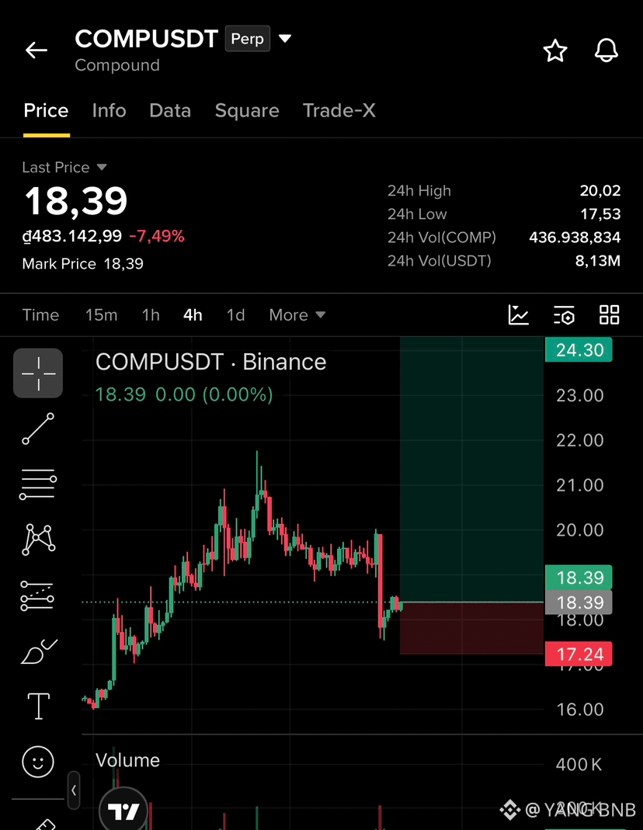Click the 24h Vol(COMP) value 436.938,834
The width and height of the screenshot is (643, 830).
click(575, 237)
